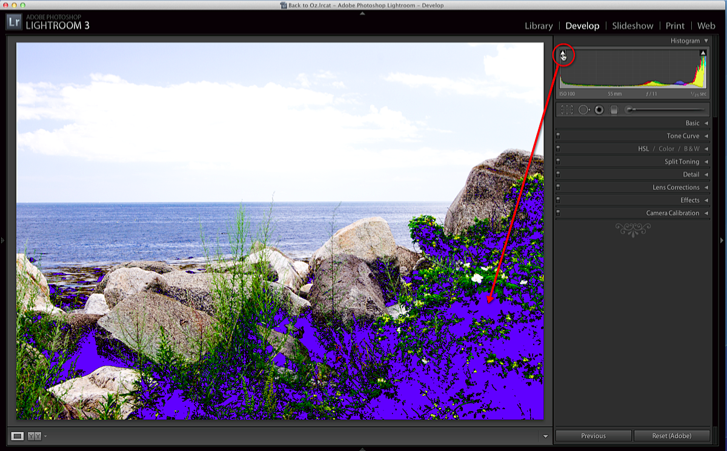Image resolution: width=727 pixels, height=451 pixels.
Task: Toggle the Tone Curve panel on/off switch
Action: 558,136
